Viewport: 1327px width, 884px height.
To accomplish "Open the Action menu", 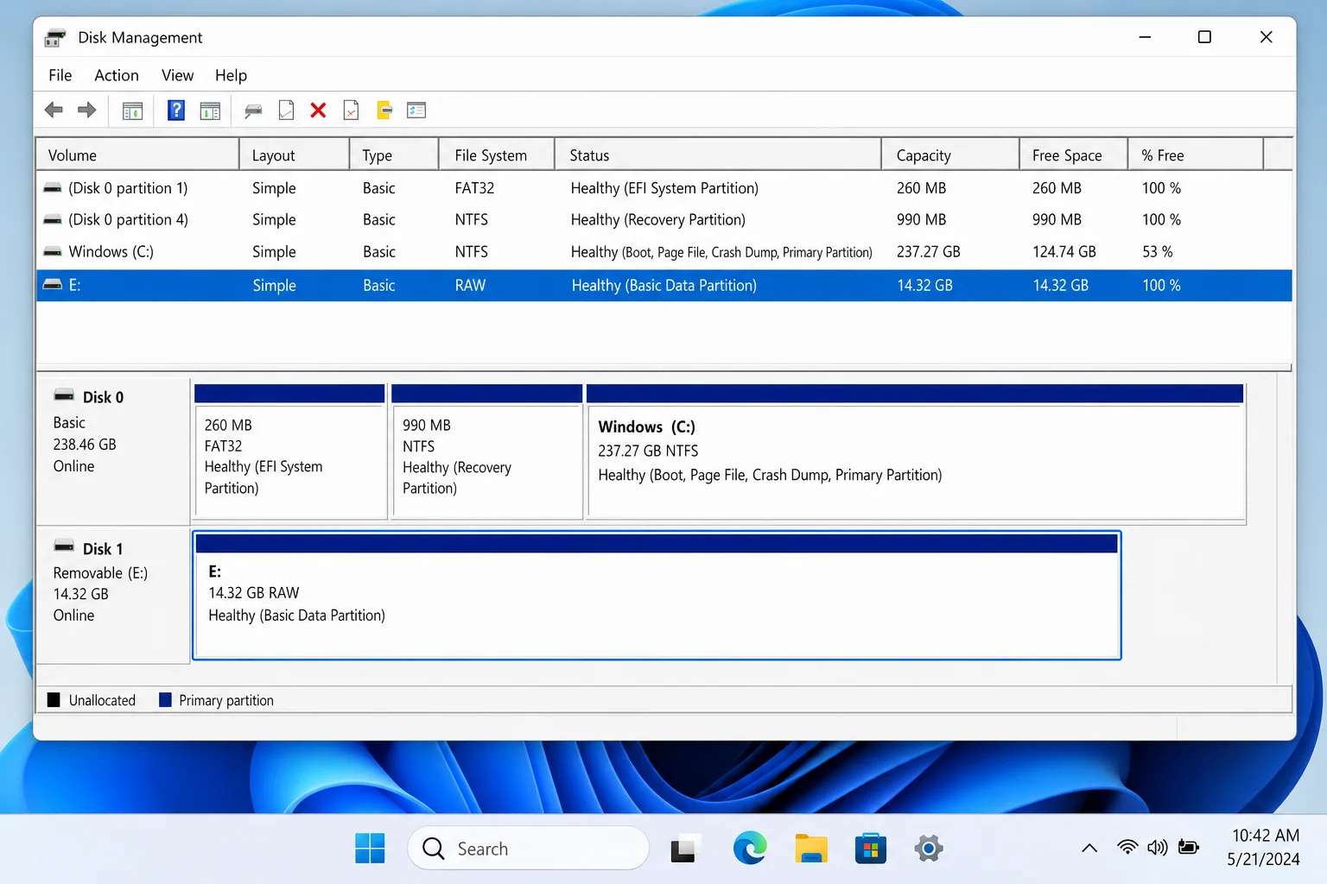I will 117,75.
